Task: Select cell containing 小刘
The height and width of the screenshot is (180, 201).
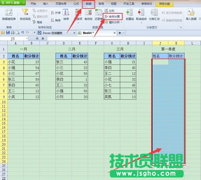Action: (x=64, y=97)
